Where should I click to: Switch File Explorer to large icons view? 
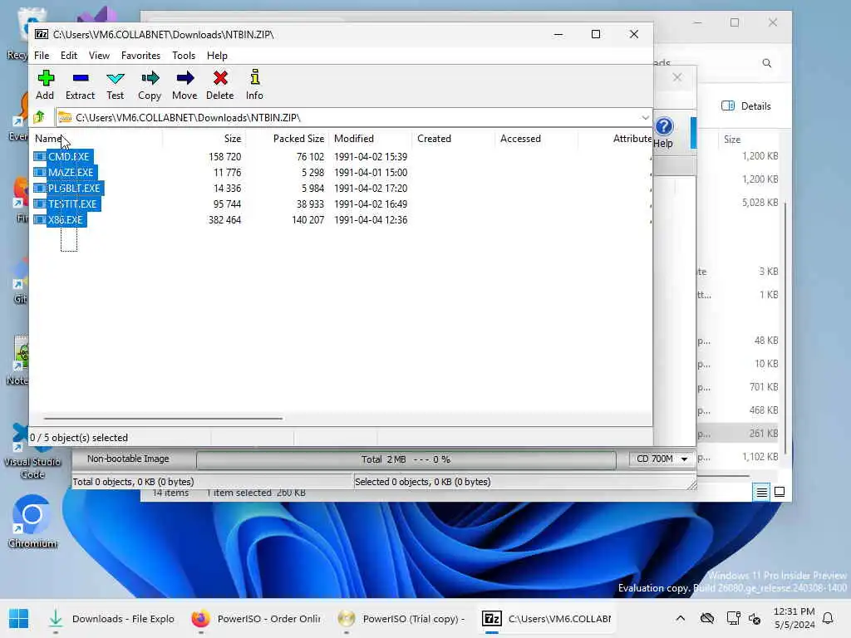click(780, 492)
